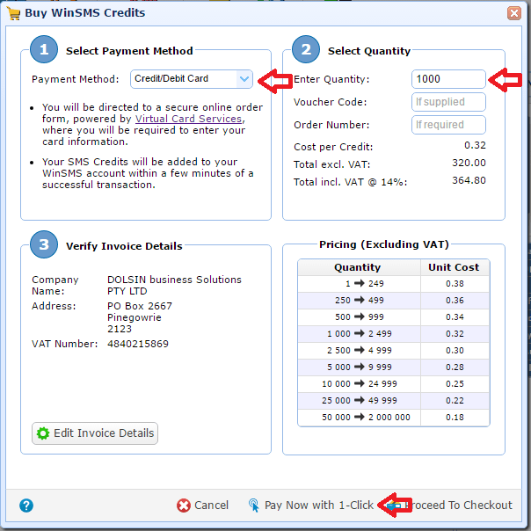
Task: Click the 0.28 unit cost cell
Action: tap(455, 367)
